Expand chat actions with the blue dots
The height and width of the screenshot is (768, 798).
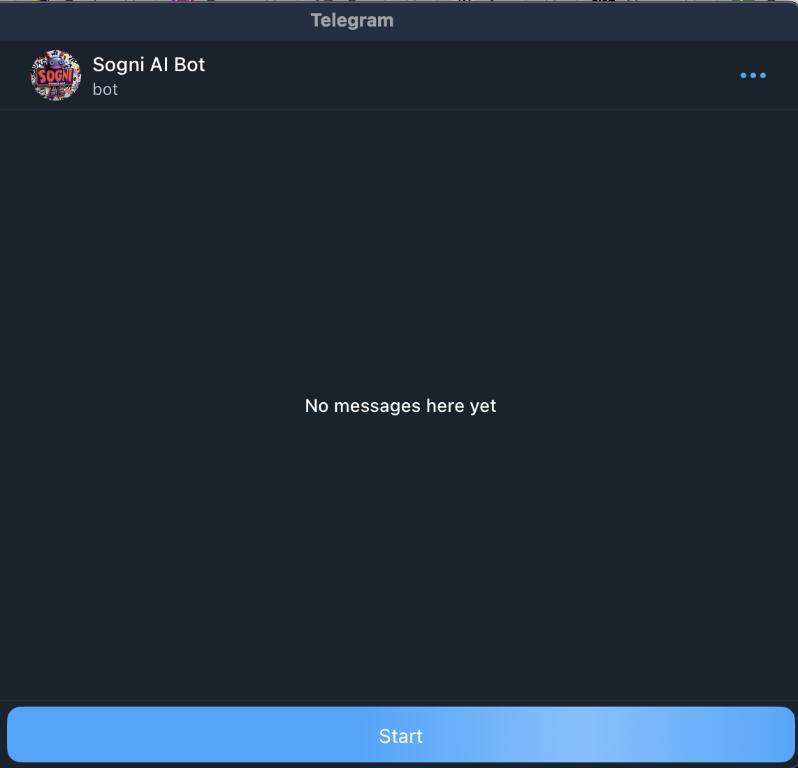coord(753,75)
